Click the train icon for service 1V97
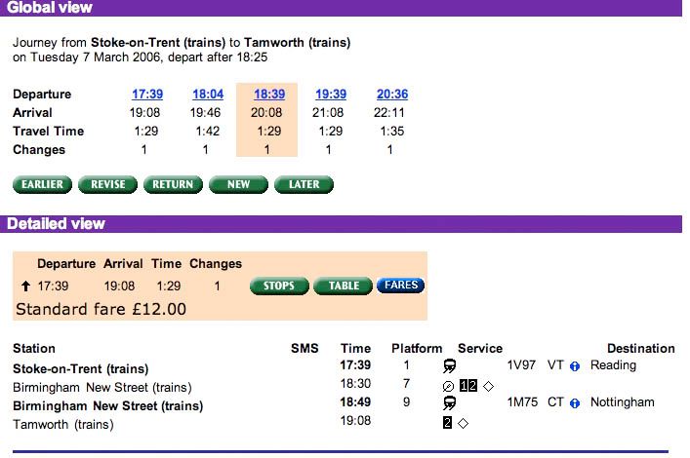 pyautogui.click(x=451, y=366)
